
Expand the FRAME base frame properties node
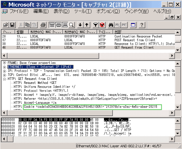[4, 63]
